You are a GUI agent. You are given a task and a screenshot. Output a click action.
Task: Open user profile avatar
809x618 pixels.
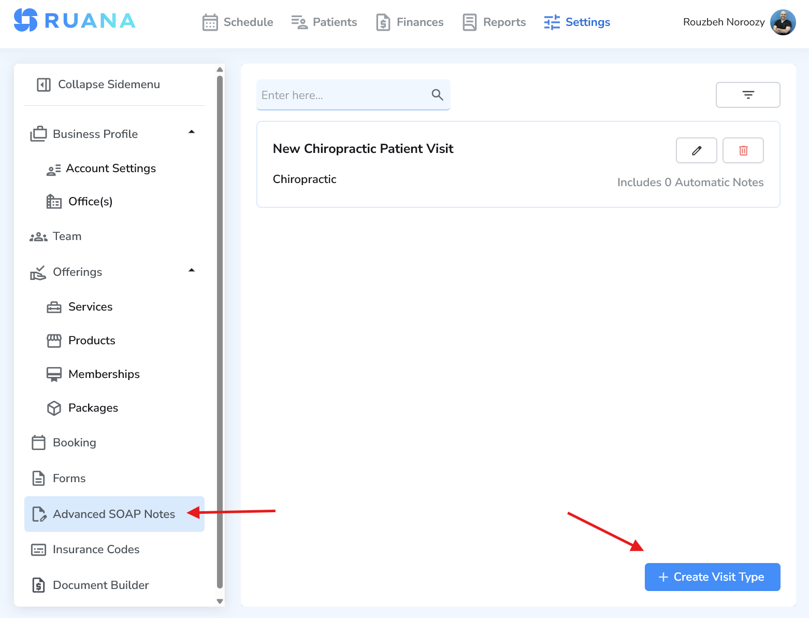point(782,22)
